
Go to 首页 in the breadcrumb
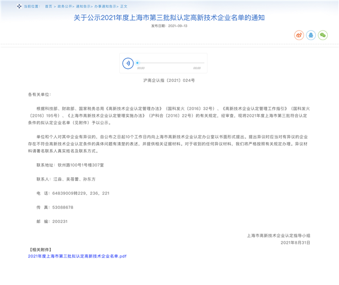pos(48,6)
